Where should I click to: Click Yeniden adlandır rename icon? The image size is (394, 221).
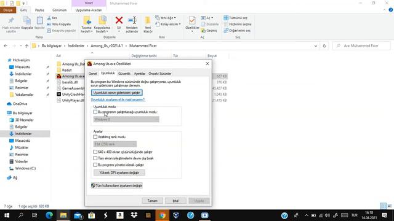132,20
